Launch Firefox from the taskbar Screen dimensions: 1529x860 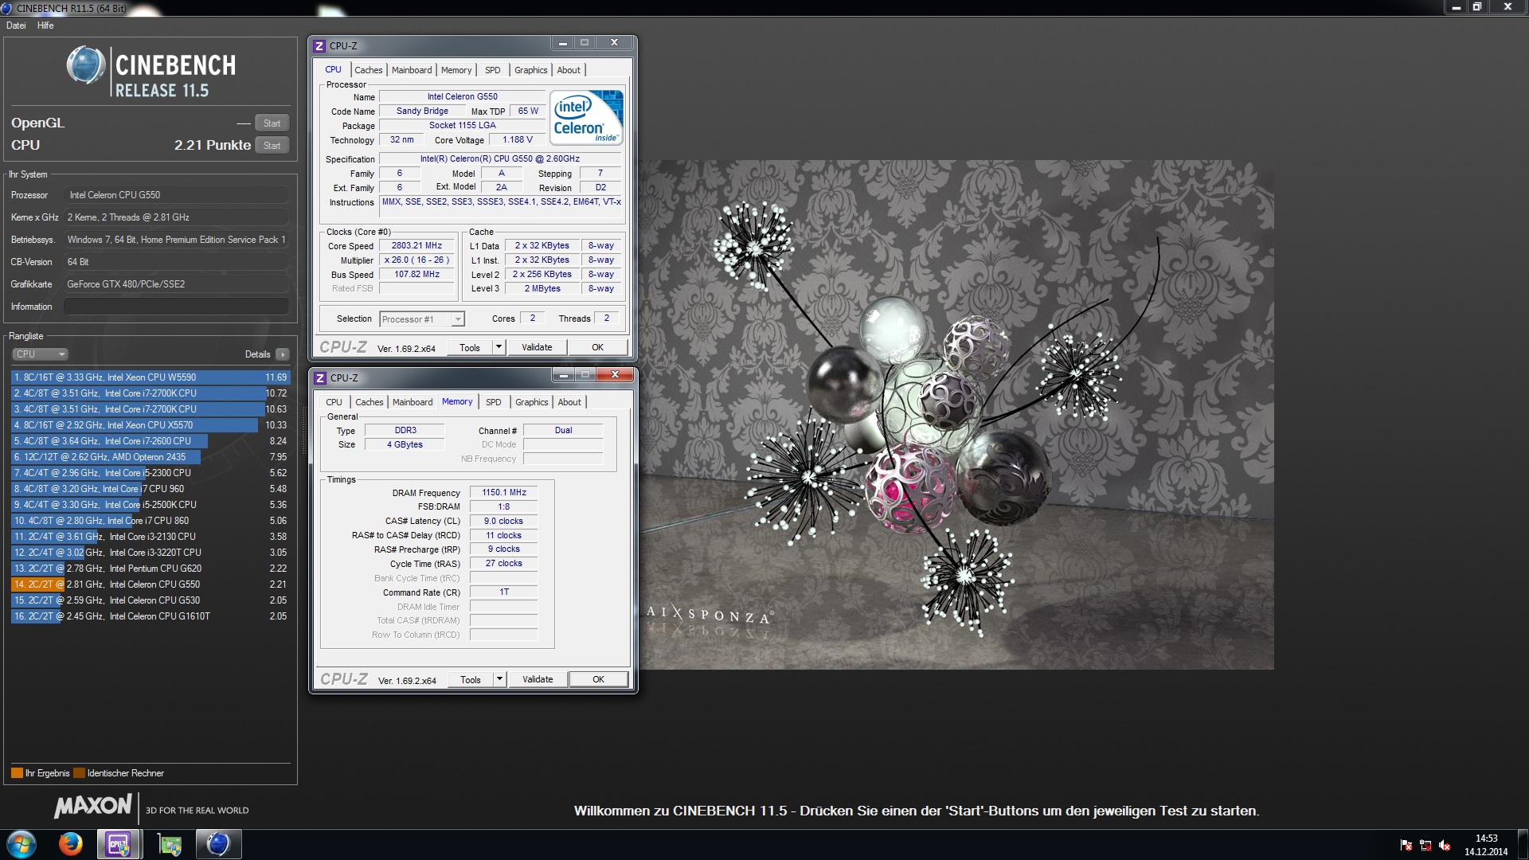point(71,844)
